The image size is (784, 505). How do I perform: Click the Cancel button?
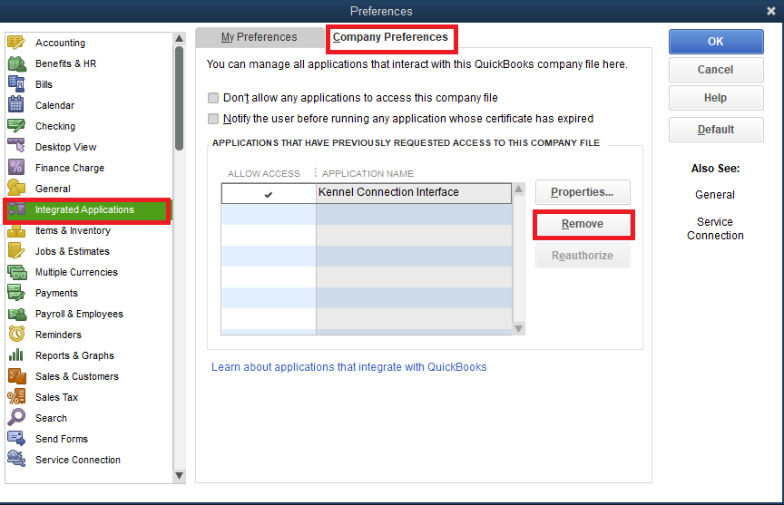coord(716,70)
